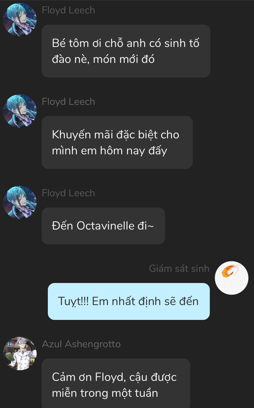The image size is (254, 408).
Task: Tap Floyd's avatar next to the 'Khuyến mãi' message
Action: [x=20, y=111]
